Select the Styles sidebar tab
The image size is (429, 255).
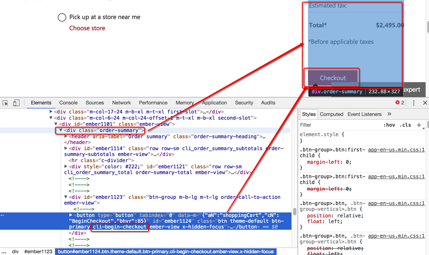coord(308,114)
